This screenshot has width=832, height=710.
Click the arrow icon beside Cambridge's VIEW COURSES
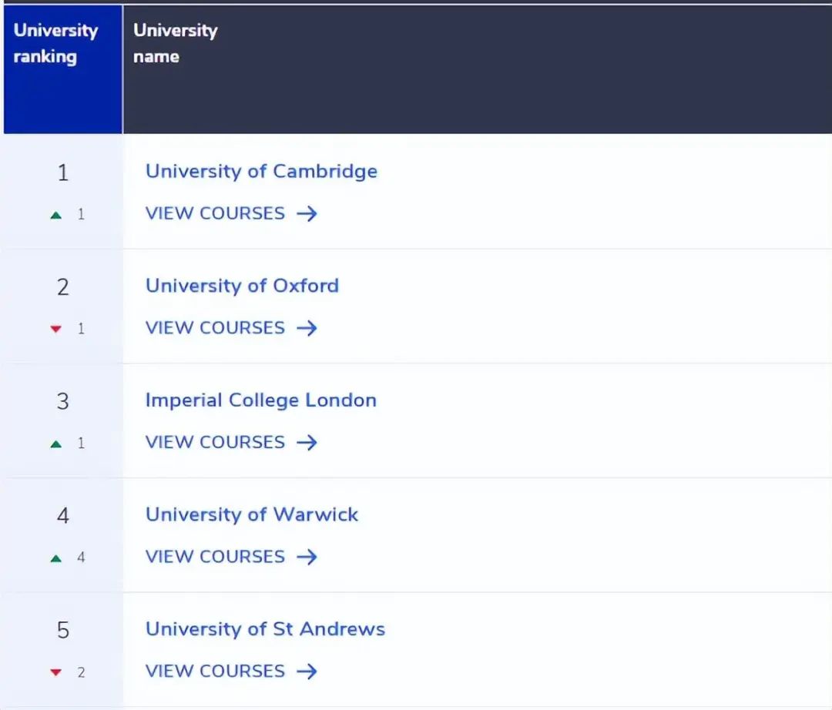coord(308,214)
